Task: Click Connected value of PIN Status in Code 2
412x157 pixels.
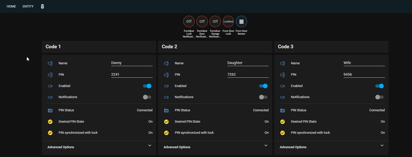Action: (261, 110)
